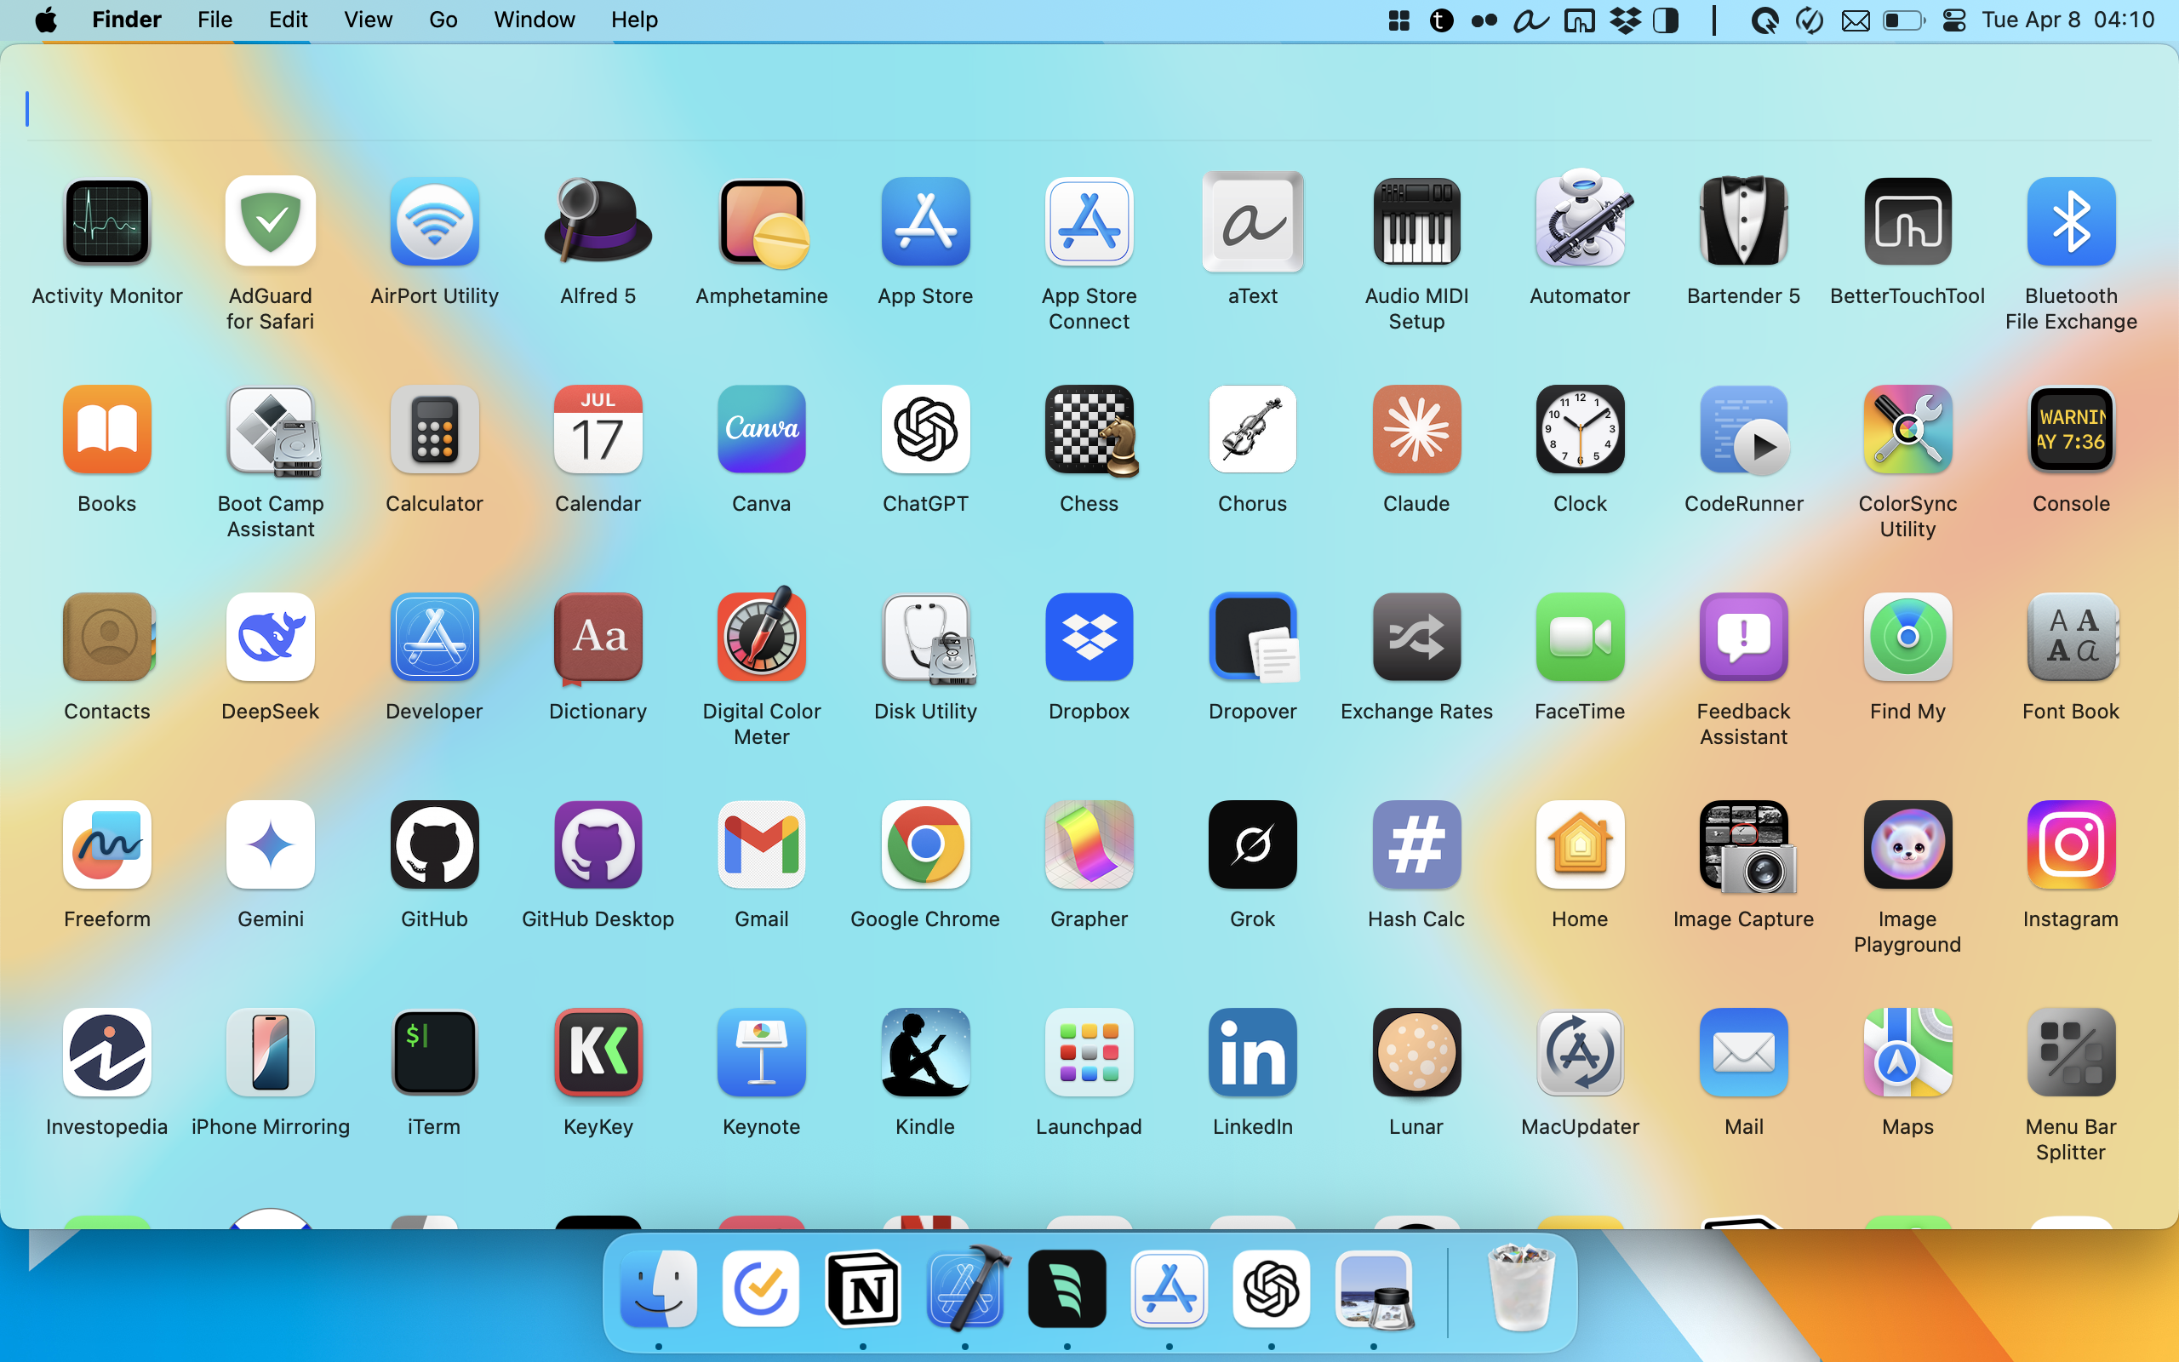Open the Activity Monitor app icon
The width and height of the screenshot is (2179, 1362).
tap(107, 222)
